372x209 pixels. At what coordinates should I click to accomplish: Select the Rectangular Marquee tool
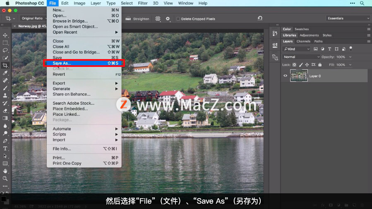click(x=5, y=43)
